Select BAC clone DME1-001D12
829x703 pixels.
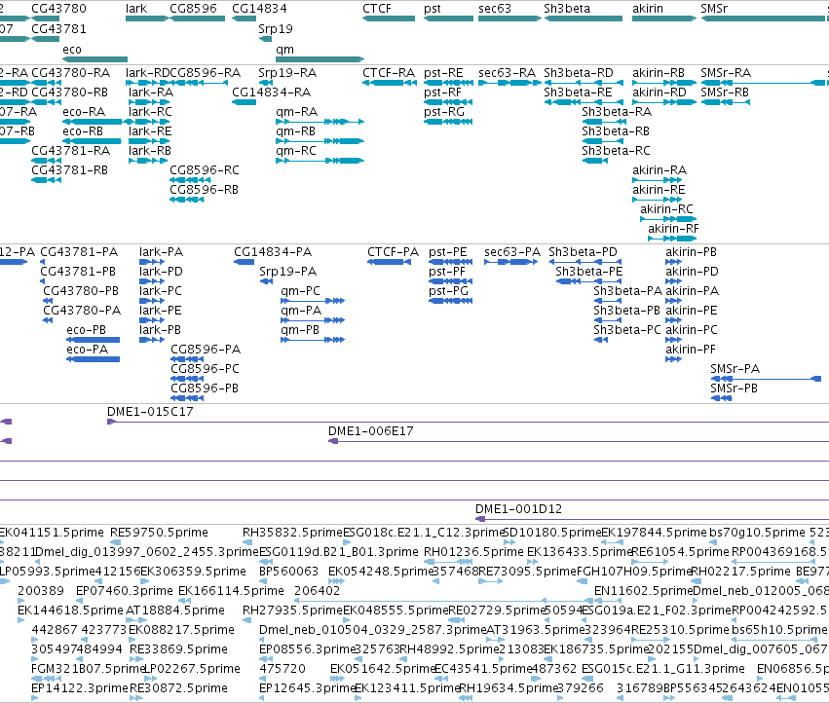pos(518,509)
